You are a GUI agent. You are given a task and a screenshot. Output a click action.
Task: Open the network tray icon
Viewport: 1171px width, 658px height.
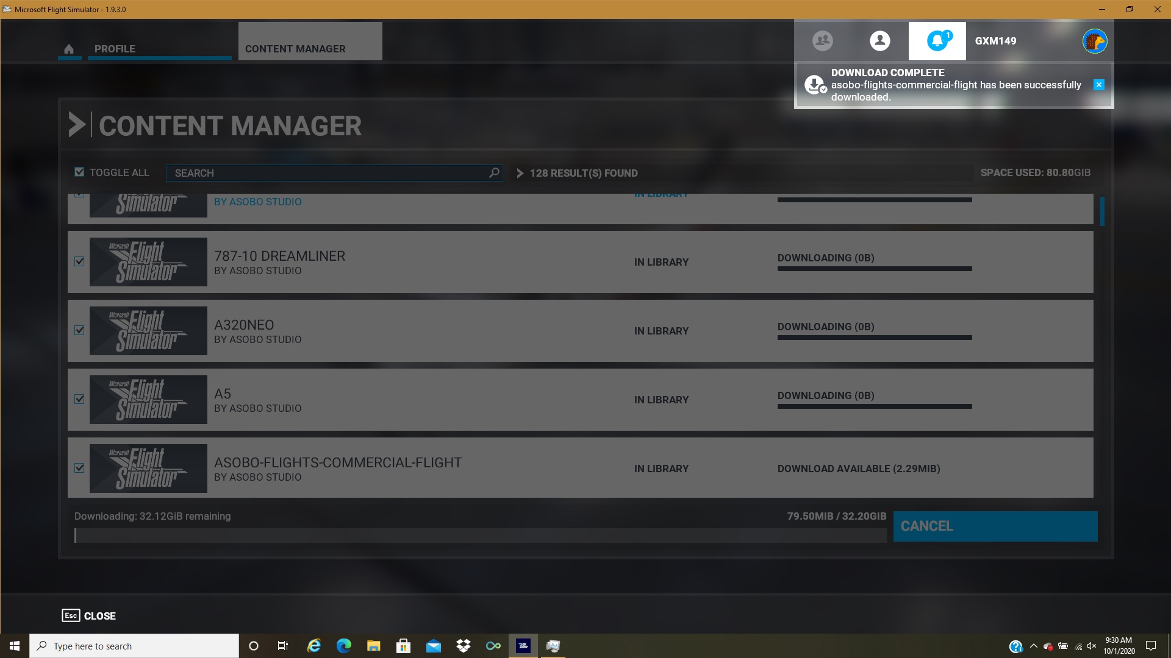coord(1078,646)
